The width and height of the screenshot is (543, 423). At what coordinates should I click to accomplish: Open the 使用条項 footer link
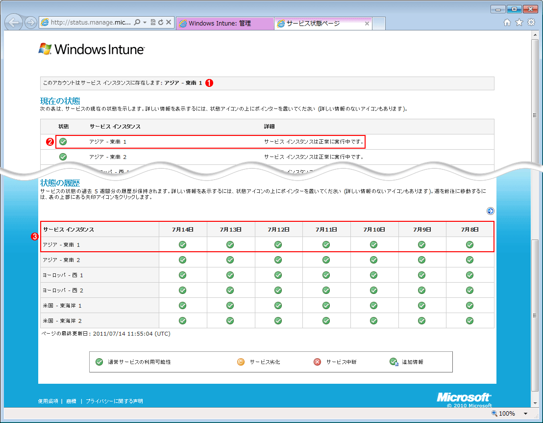48,401
